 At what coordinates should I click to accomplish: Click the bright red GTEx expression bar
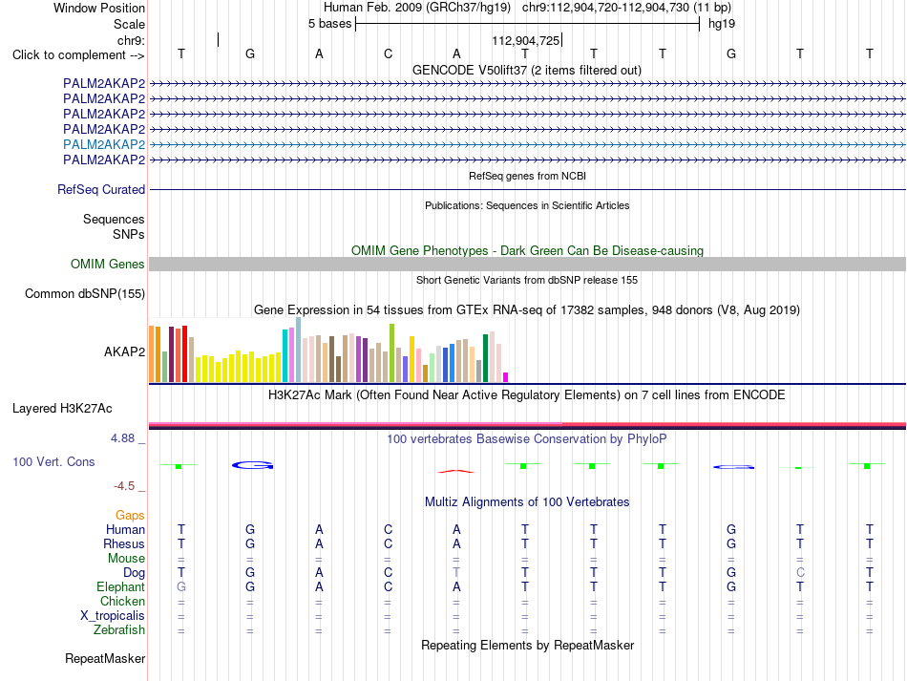click(x=184, y=354)
